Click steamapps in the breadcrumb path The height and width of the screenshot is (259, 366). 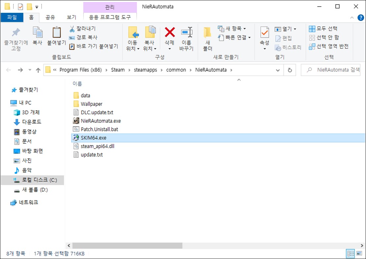tap(145, 70)
